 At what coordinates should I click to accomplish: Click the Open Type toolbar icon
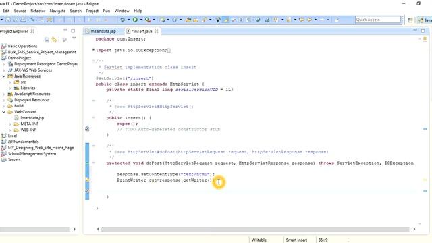188,20
